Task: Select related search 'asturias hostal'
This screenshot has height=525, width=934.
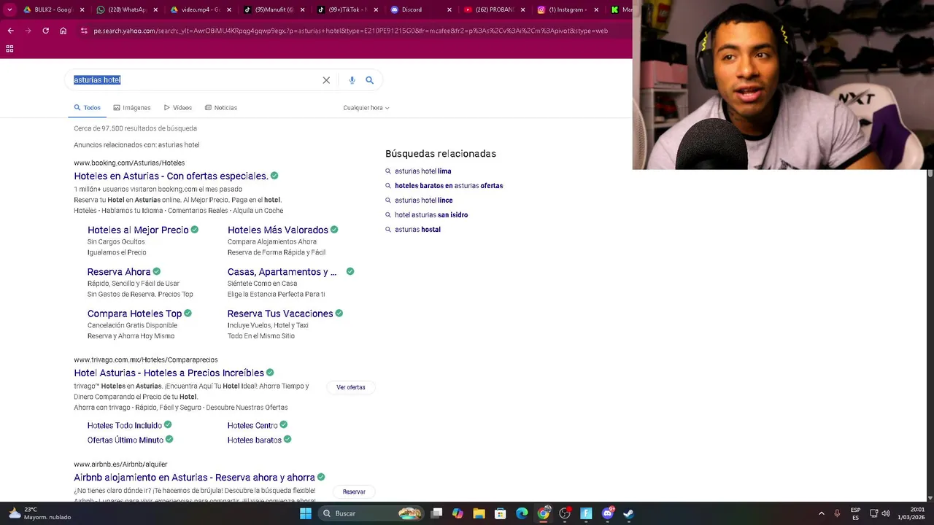Action: (x=417, y=230)
